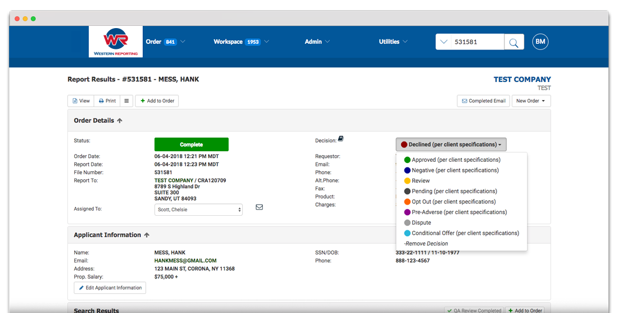Open the search type dropdown chevron

(x=443, y=42)
